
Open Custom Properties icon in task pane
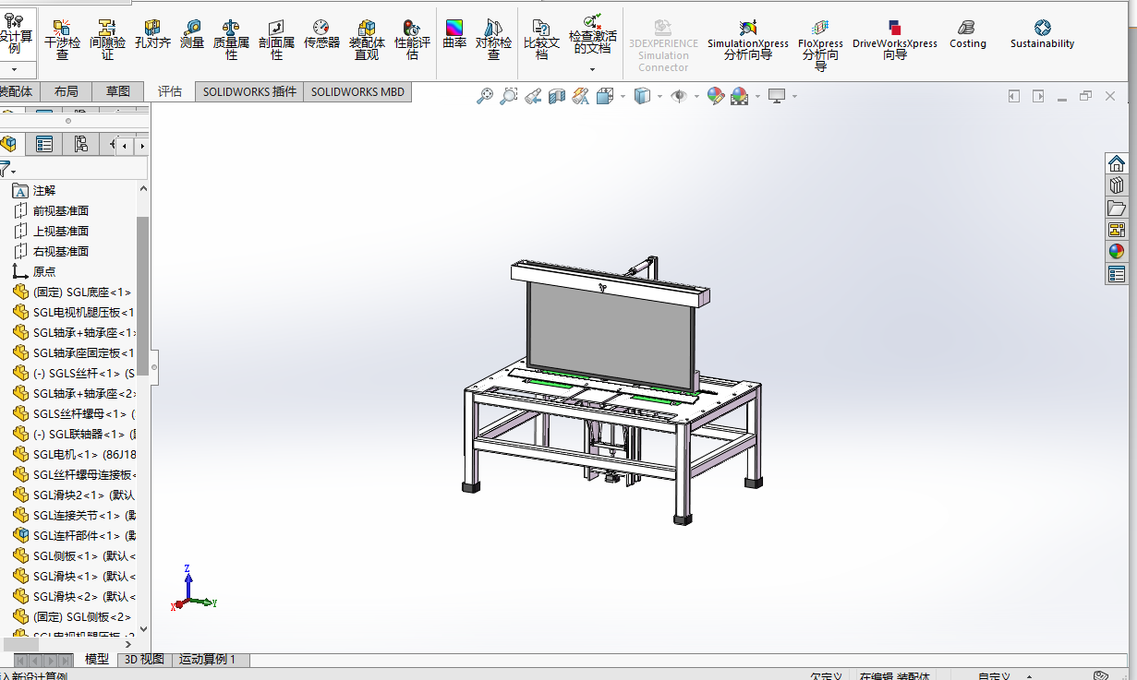click(1117, 274)
